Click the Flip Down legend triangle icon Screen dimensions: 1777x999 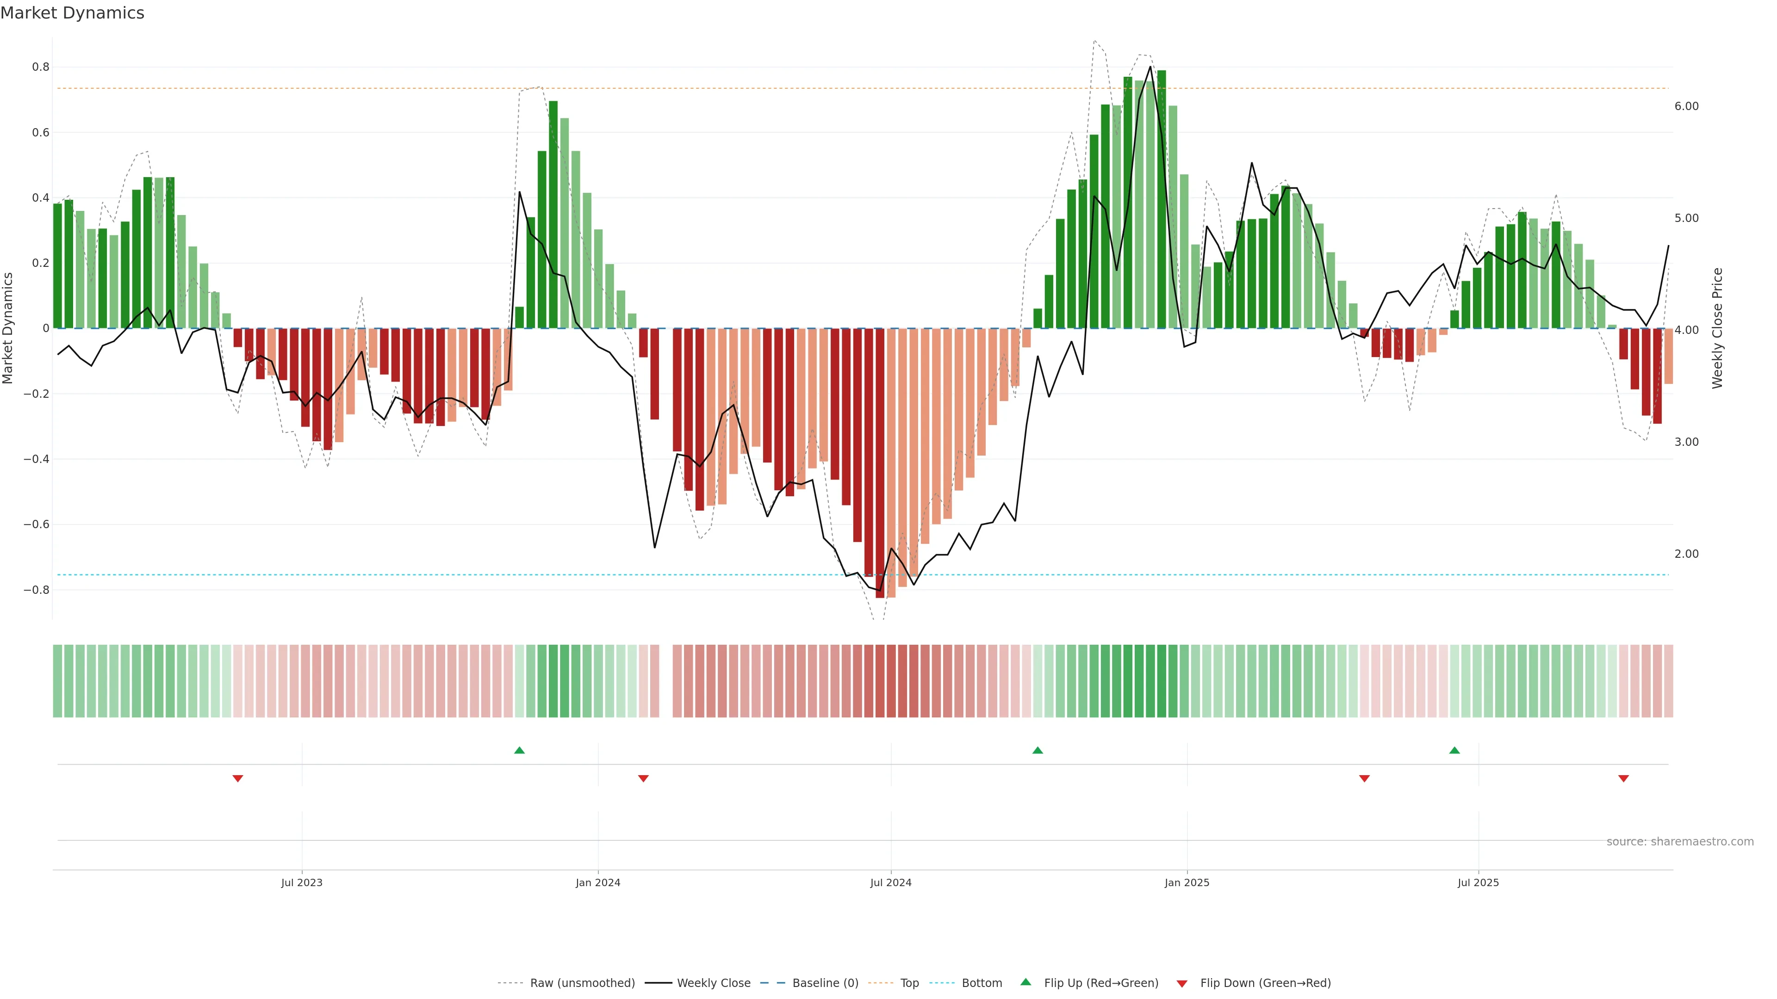pyautogui.click(x=1182, y=983)
